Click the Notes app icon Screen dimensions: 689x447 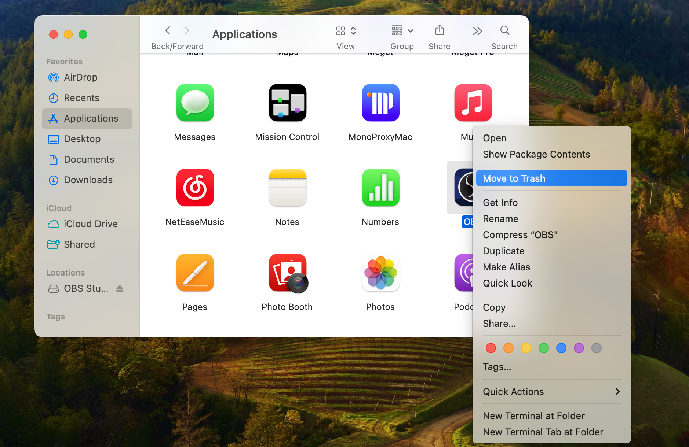click(287, 188)
